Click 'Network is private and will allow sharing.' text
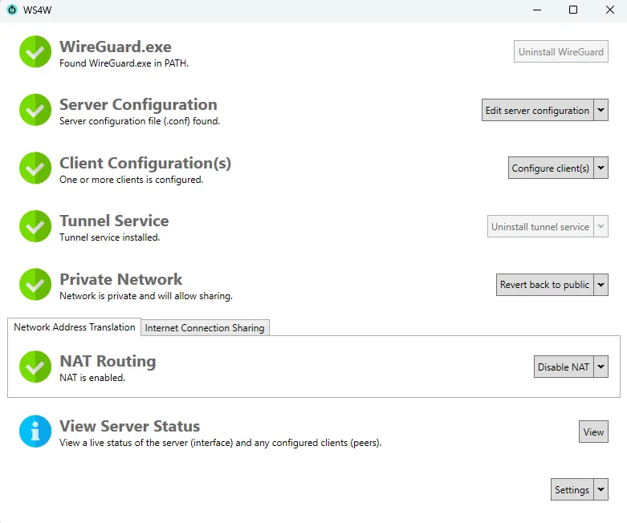 [x=146, y=296]
